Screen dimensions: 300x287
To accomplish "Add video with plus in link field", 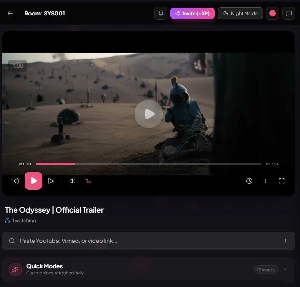I will click(x=286, y=241).
